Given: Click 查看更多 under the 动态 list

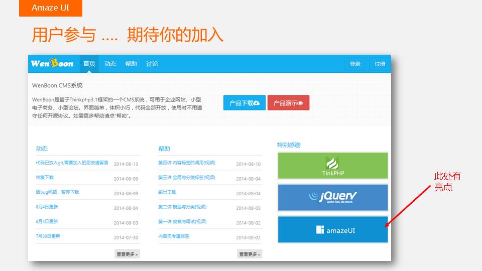Looking at the screenshot, I should 127,254.
